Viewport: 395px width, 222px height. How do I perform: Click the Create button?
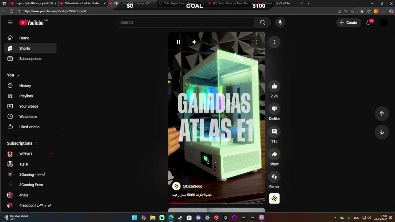(x=348, y=23)
